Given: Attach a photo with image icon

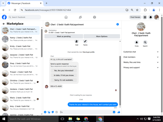Looking at the screenshot, I should [x=49, y=112].
